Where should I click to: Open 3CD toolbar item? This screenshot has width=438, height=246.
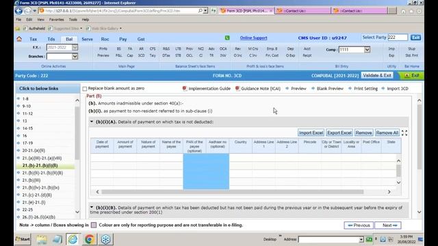(x=142, y=55)
